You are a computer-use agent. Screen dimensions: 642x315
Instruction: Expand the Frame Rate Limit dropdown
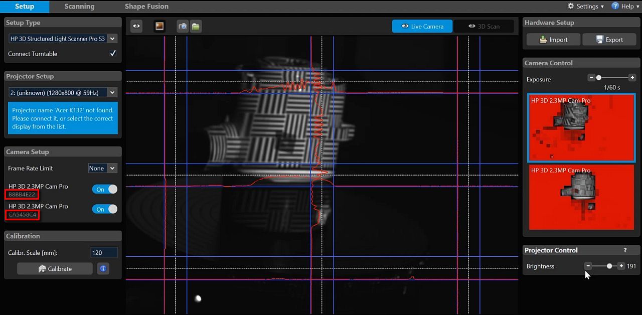tap(102, 169)
